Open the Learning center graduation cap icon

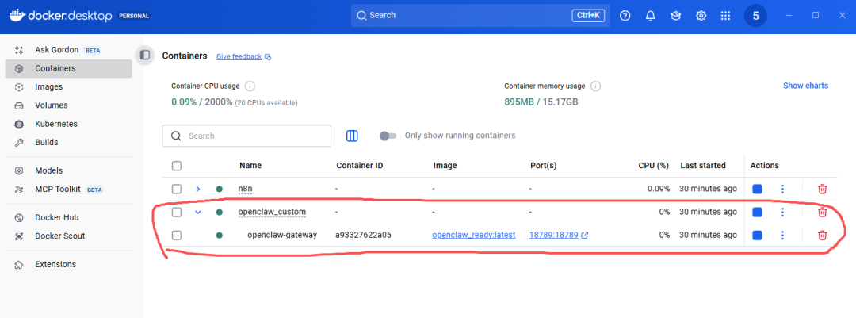[x=676, y=16]
